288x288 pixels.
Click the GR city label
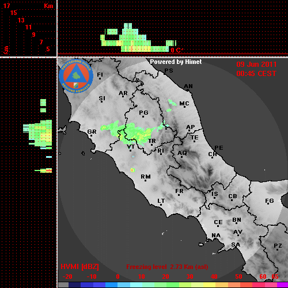(92, 132)
